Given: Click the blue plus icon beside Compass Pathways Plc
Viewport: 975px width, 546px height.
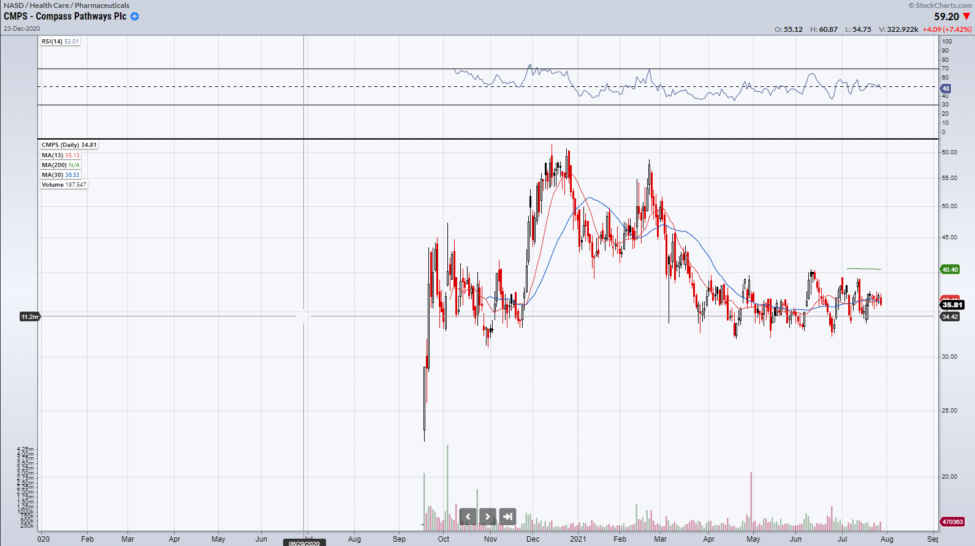Looking at the screenshot, I should (x=135, y=17).
